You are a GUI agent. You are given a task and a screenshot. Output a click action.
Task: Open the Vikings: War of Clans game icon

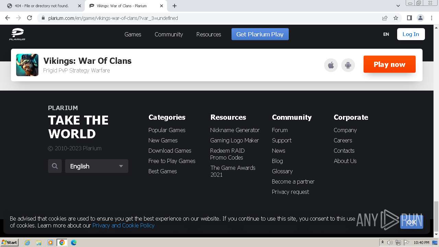pos(27,65)
